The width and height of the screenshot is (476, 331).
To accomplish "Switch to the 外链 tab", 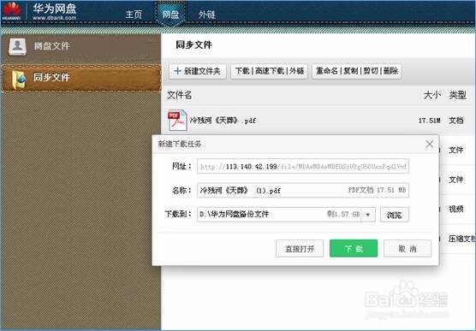I will [206, 15].
